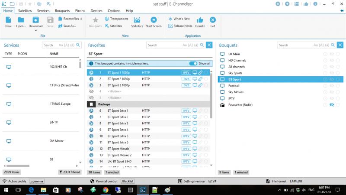
Task: Select BT Sport Mosaic channel row
Action: coord(148,149)
